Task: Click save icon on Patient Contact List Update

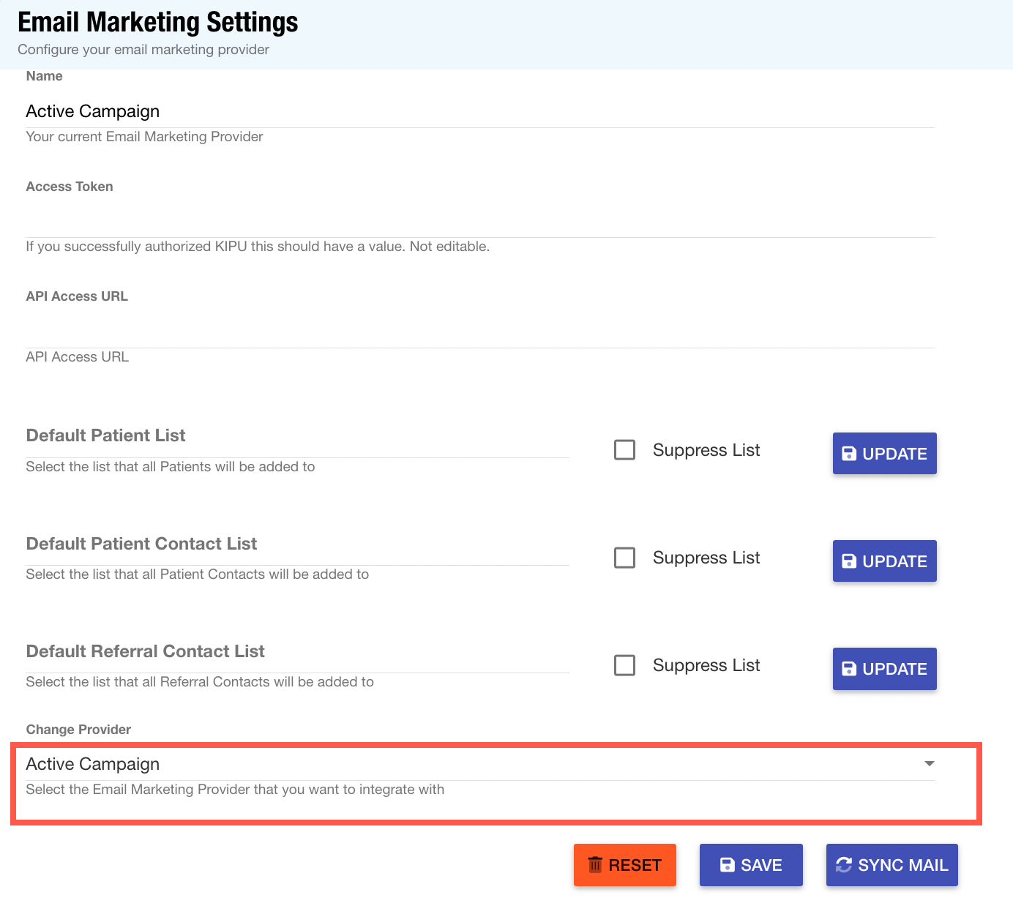Action: [x=849, y=561]
